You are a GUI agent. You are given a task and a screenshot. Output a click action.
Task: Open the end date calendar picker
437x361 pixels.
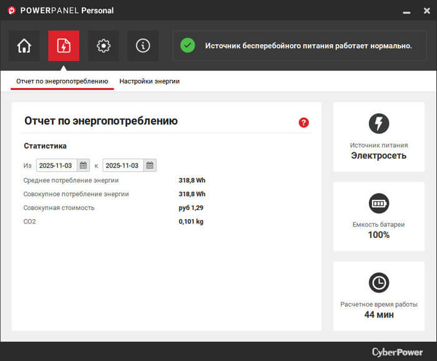click(149, 166)
